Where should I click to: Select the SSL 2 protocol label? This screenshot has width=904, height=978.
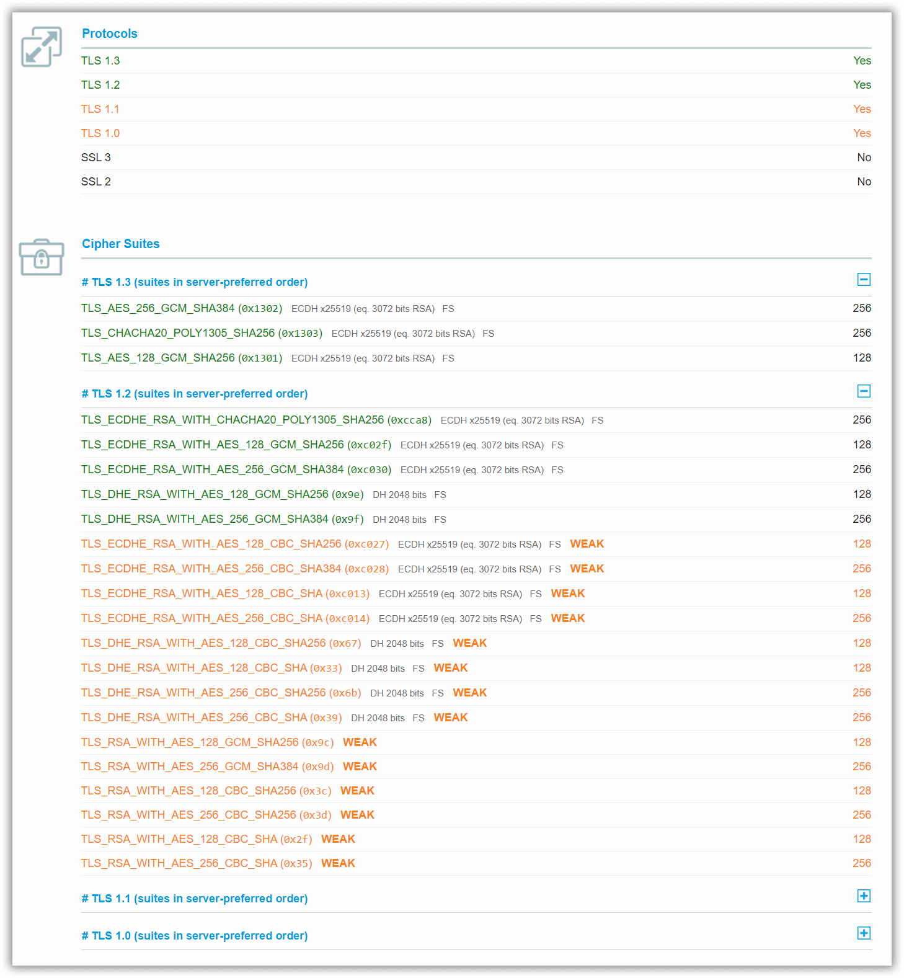click(x=96, y=182)
